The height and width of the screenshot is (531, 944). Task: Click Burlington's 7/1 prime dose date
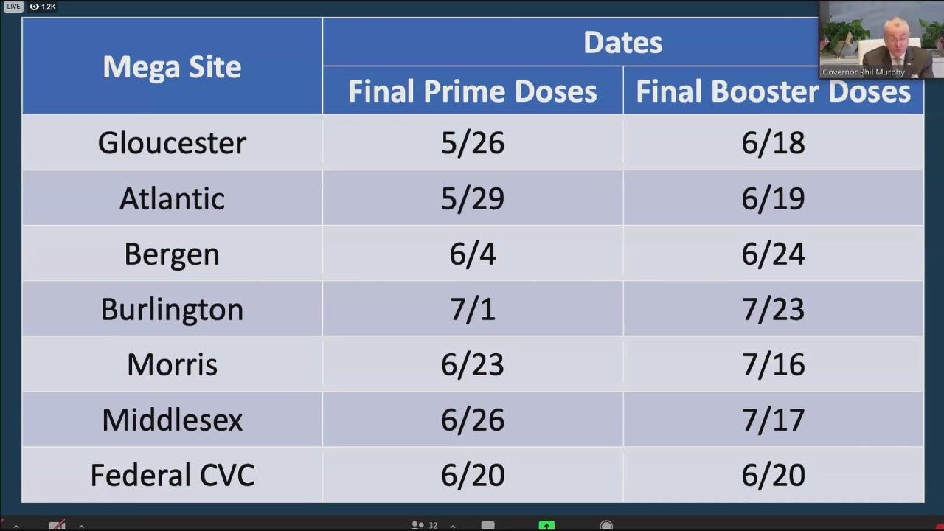pos(473,309)
